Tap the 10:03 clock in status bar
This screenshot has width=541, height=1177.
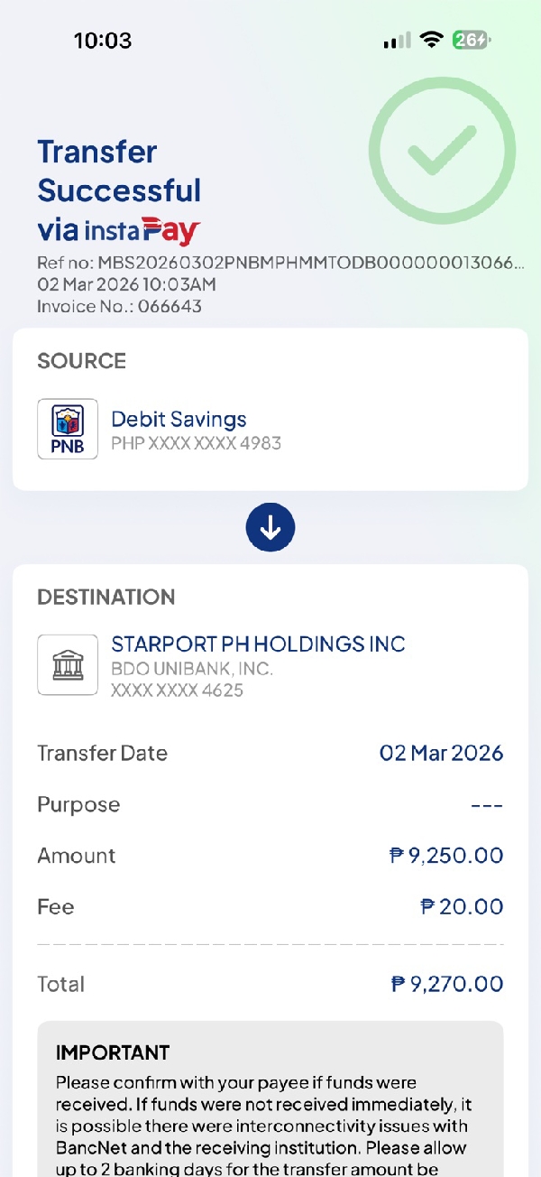(102, 41)
